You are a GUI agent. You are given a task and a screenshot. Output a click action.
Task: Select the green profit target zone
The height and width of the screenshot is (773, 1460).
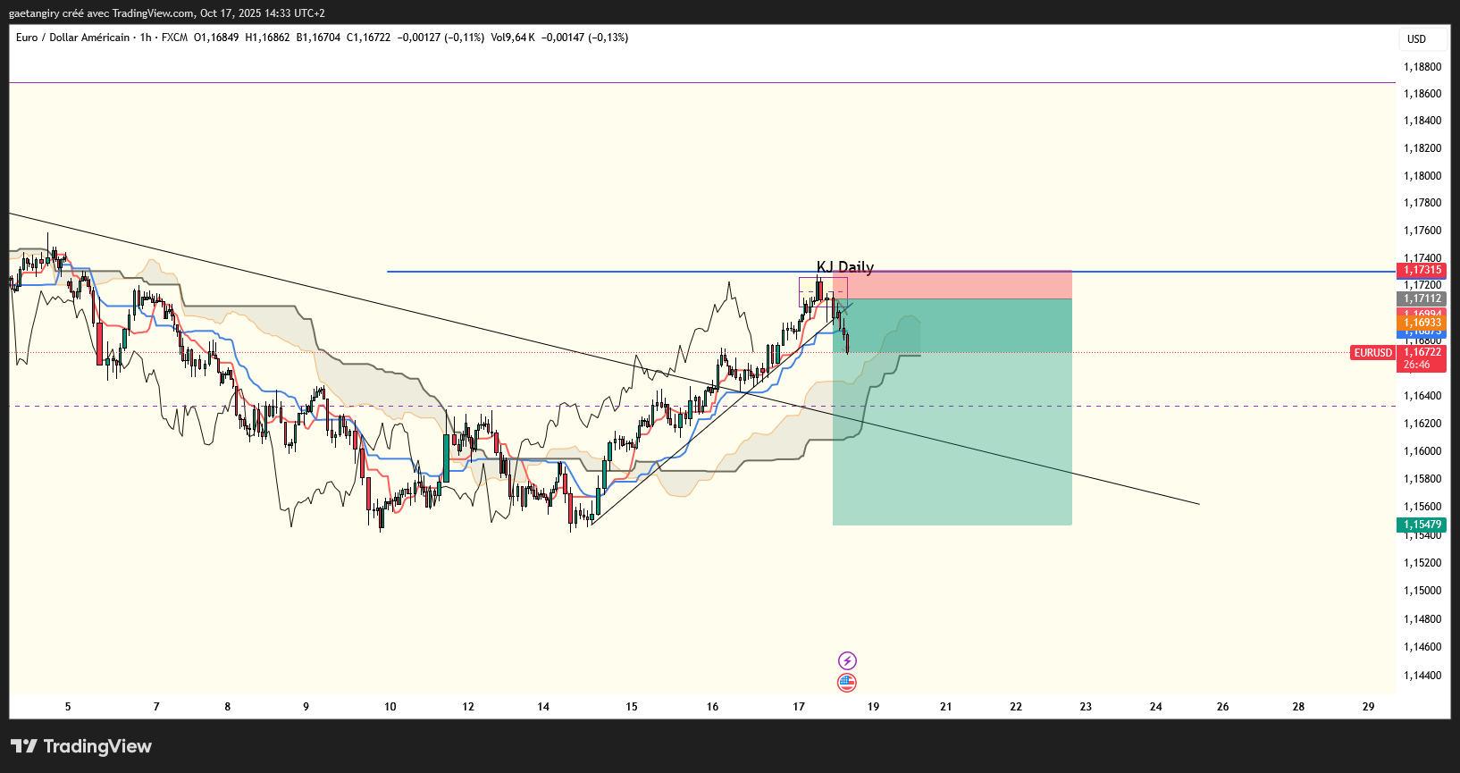click(952, 412)
